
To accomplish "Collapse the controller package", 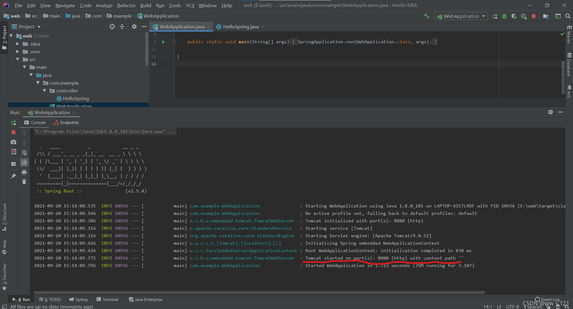I will (44, 91).
